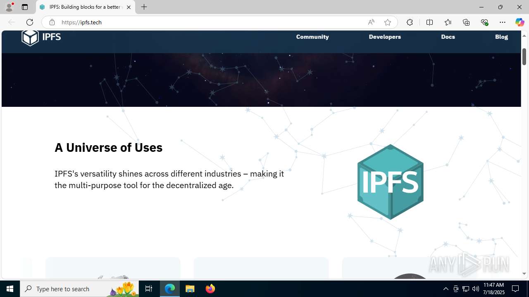Open Copilot sidebar icon
The image size is (529, 297).
519,22
